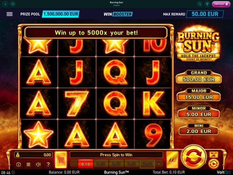This screenshot has height=175, width=233.
Task: Click the Deposit button
Action: coord(221,4)
